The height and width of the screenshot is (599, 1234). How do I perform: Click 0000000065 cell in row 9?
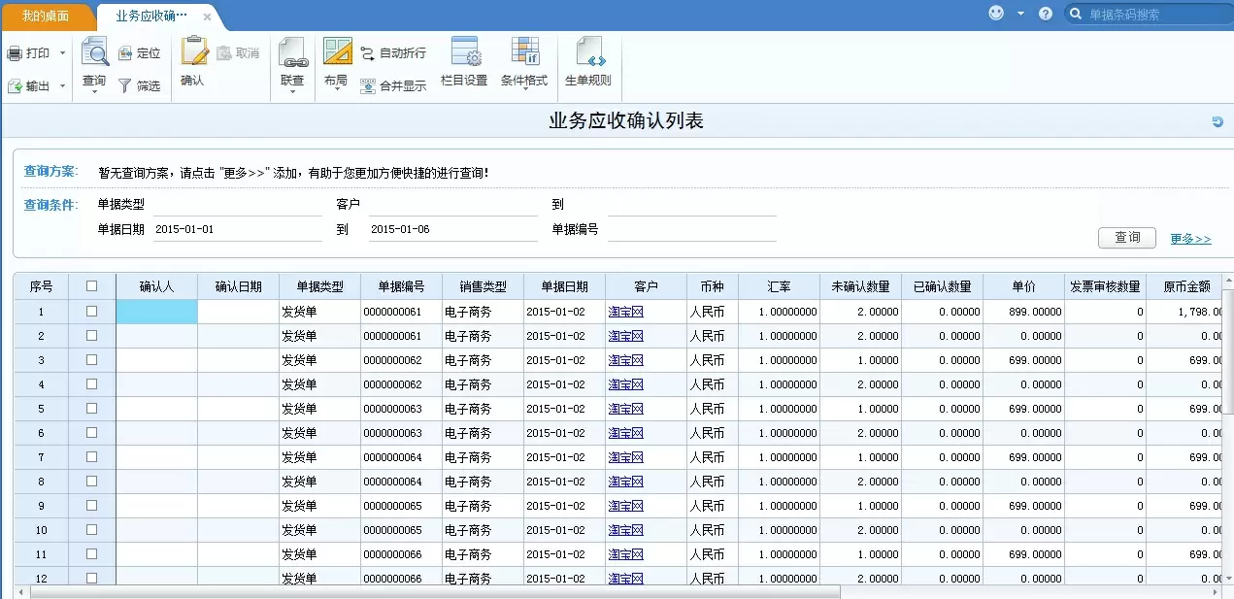point(401,506)
